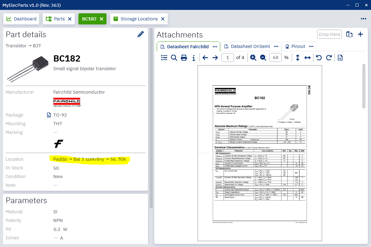This screenshot has width=371, height=247.
Task: Print the datasheet document
Action: coord(184,57)
